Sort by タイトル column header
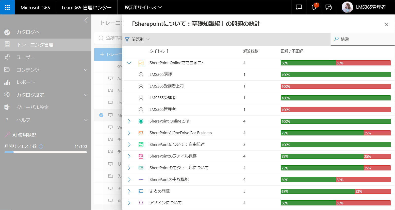395x210 pixels. (159, 51)
